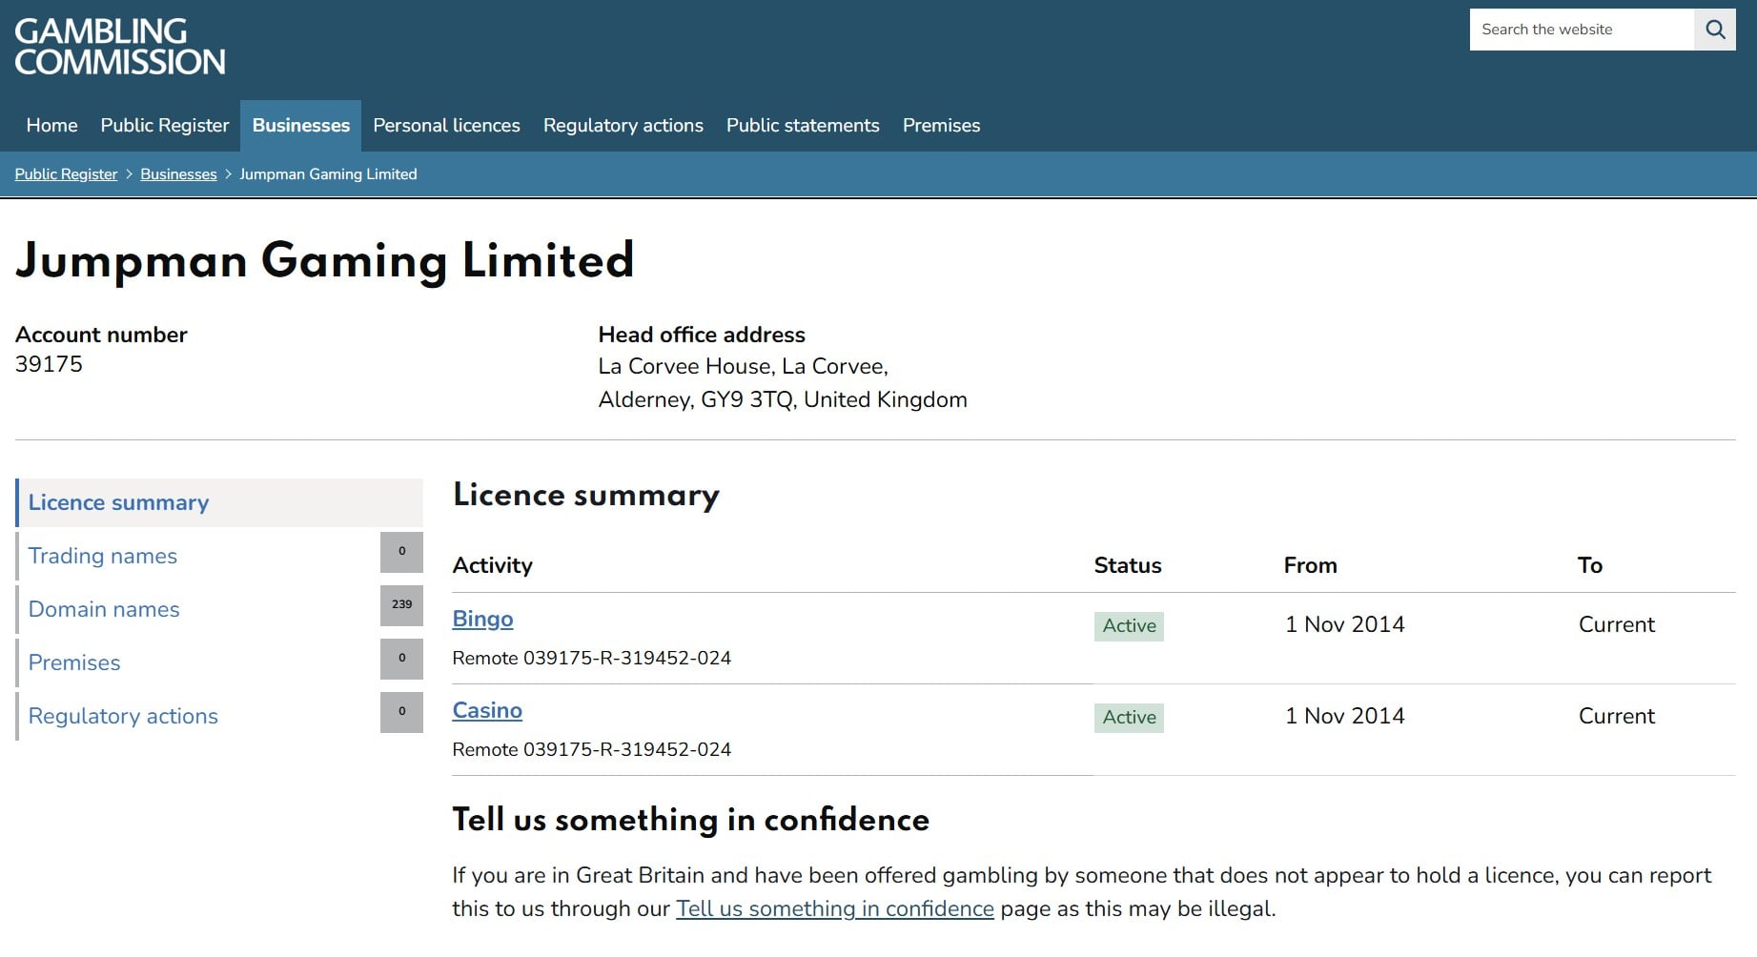The width and height of the screenshot is (1757, 957).
Task: Click the Gambling Commission logo
Action: point(120,47)
